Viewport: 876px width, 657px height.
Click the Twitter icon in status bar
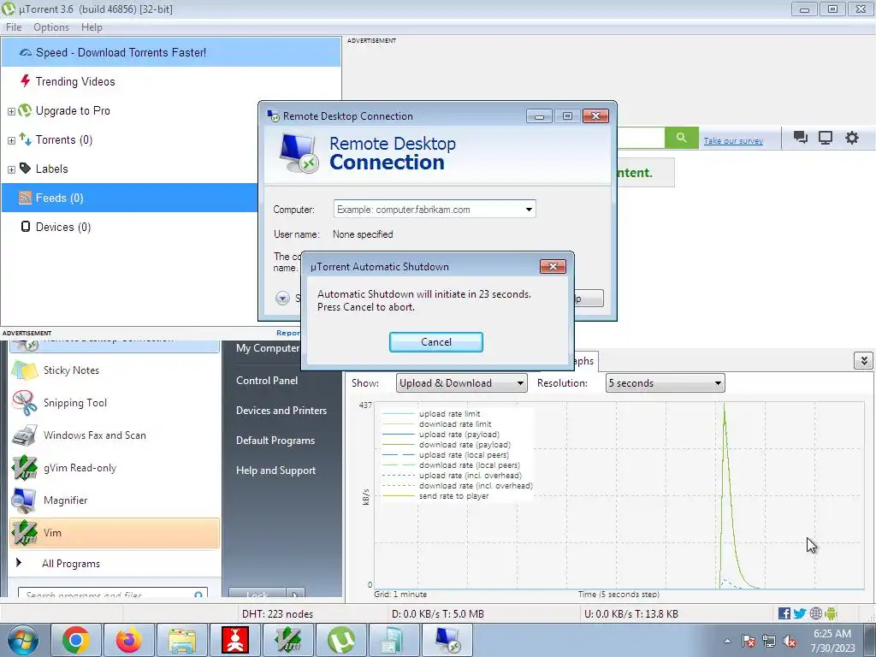[800, 613]
